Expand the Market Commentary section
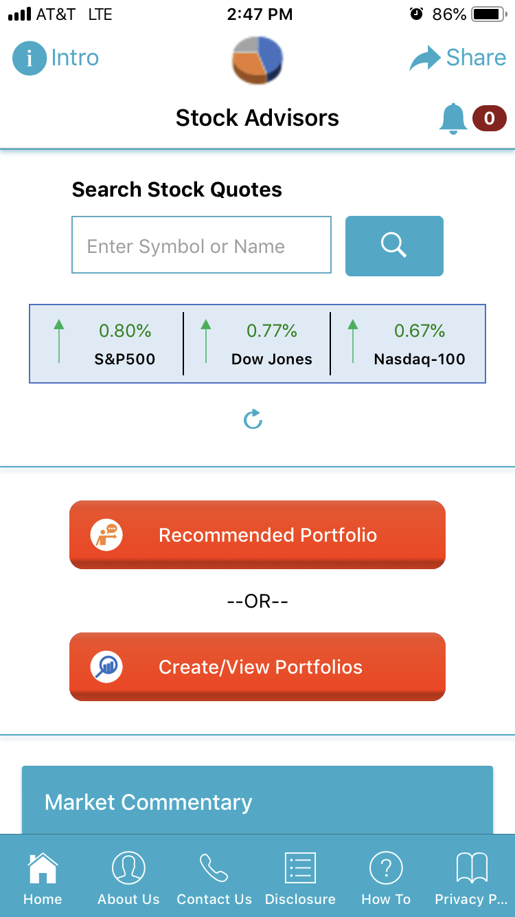The width and height of the screenshot is (515, 917). coord(257,802)
